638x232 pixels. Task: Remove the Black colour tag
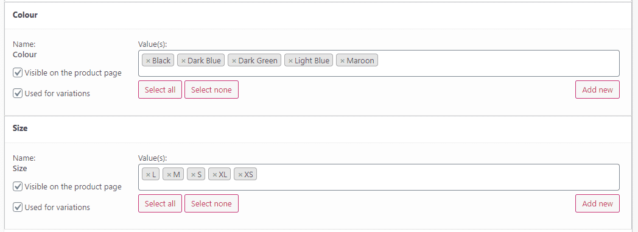click(148, 61)
